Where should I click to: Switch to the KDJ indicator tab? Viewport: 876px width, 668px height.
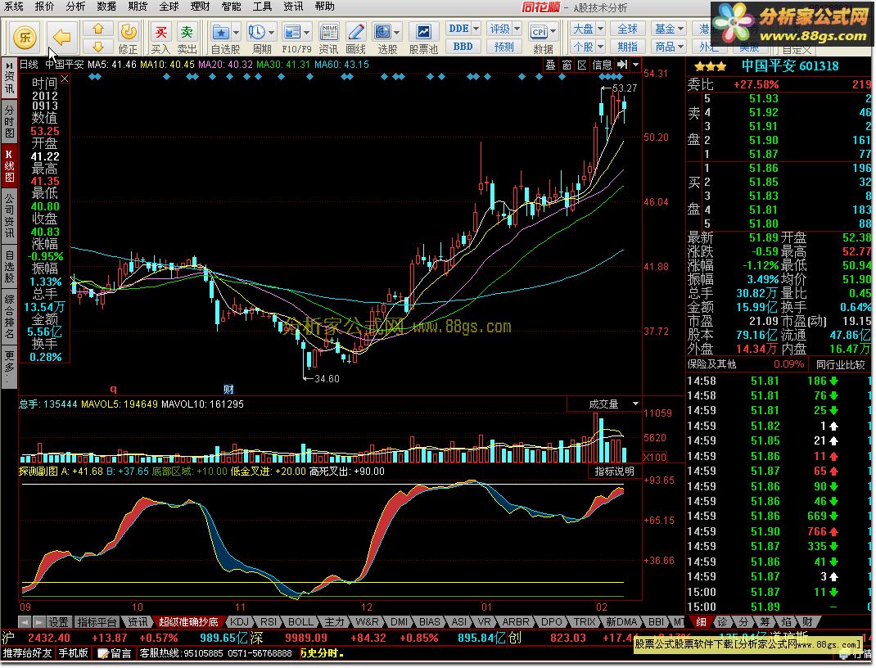coord(239,621)
